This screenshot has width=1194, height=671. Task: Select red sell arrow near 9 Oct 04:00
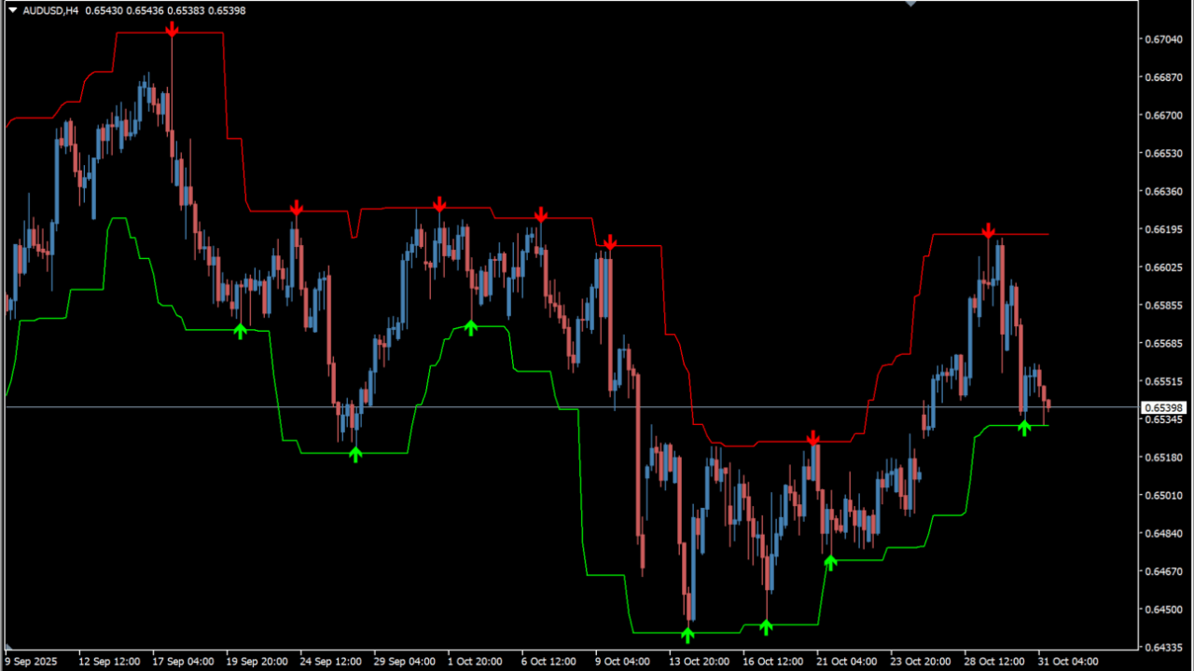[609, 243]
